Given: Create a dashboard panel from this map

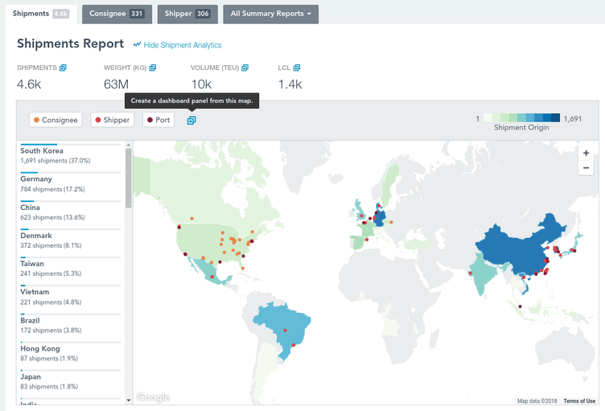Looking at the screenshot, I should (191, 121).
